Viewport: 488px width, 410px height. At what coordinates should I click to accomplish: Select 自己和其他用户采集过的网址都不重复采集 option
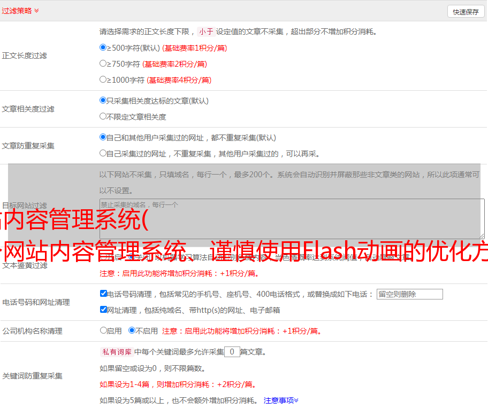pos(103,137)
